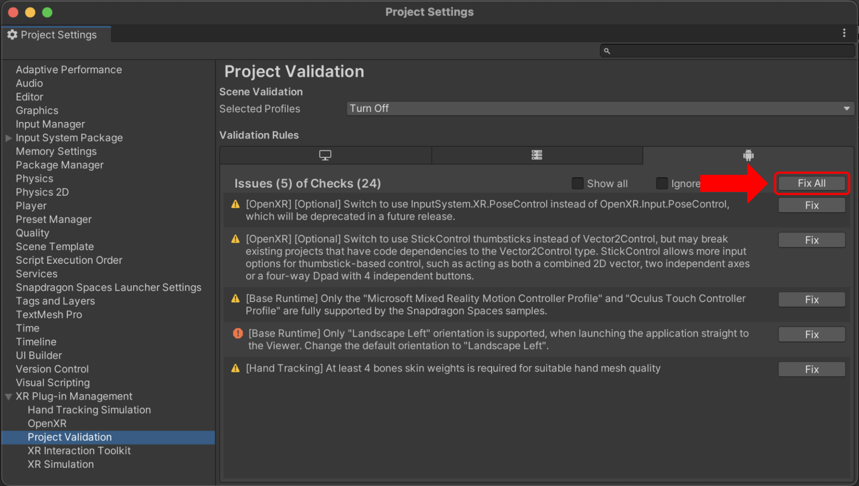Collapse the XR Plug-in Management section
Image resolution: width=859 pixels, height=486 pixels.
(x=8, y=397)
